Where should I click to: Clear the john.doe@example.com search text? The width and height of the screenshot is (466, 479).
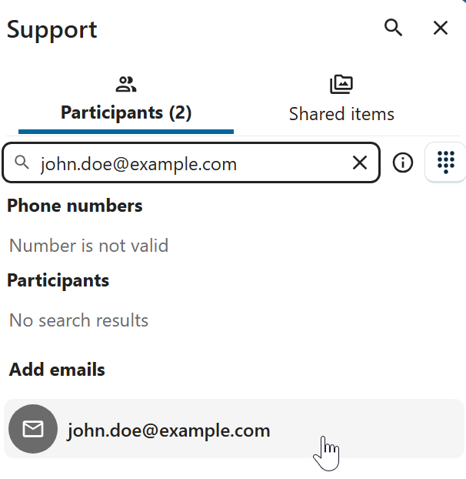tap(360, 162)
